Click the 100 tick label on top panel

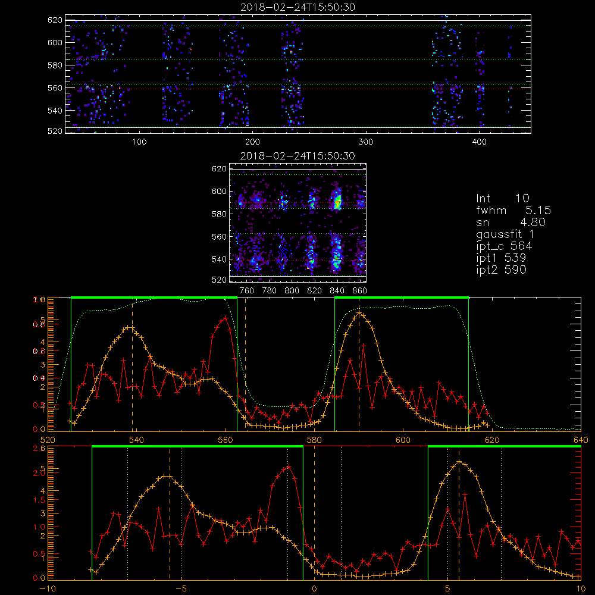[x=139, y=142]
